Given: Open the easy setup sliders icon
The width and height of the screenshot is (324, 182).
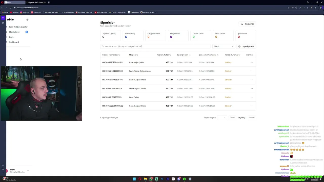Looking at the screenshot, I should 311,8.
